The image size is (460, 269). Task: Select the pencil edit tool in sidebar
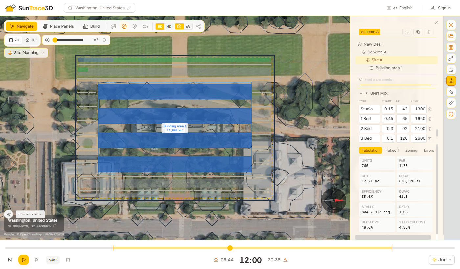451,103
